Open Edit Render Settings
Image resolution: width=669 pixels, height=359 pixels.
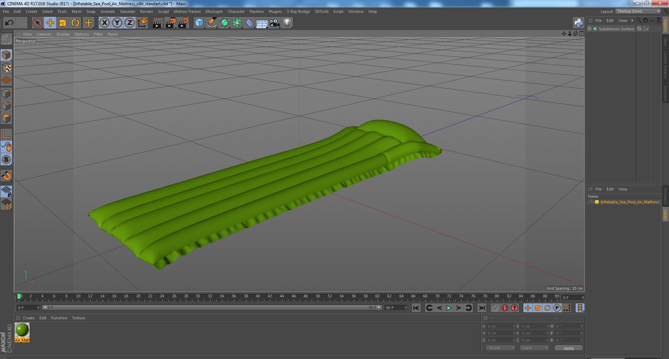[183, 23]
